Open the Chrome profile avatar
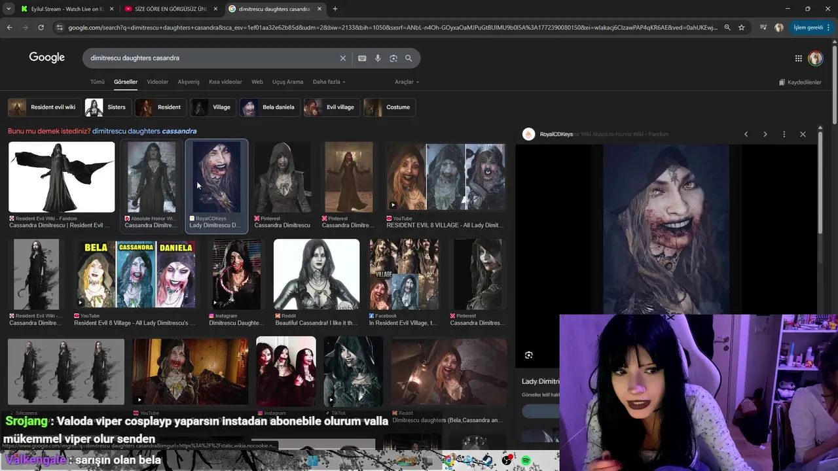Viewport: 838px width, 471px height. pyautogui.click(x=778, y=27)
